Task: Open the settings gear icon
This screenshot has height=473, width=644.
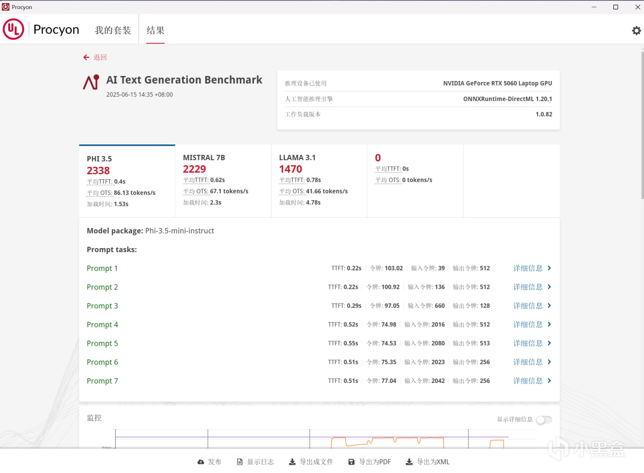Action: click(x=636, y=30)
